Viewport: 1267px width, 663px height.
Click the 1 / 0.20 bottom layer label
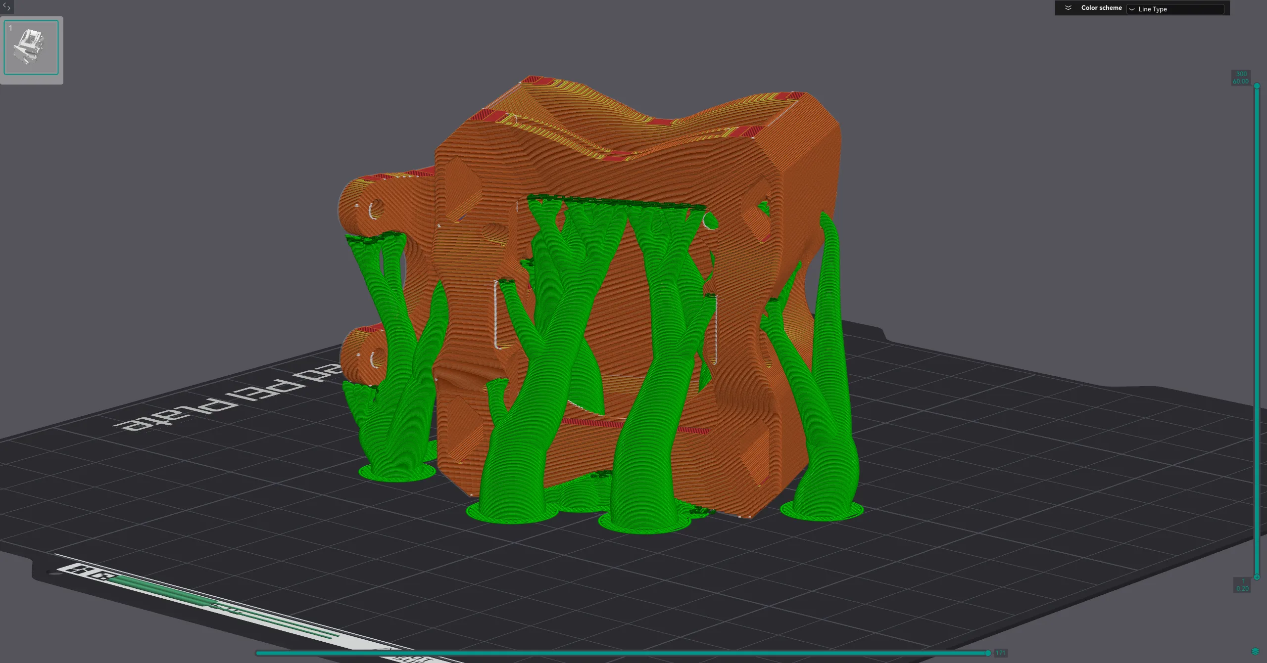tap(1242, 585)
